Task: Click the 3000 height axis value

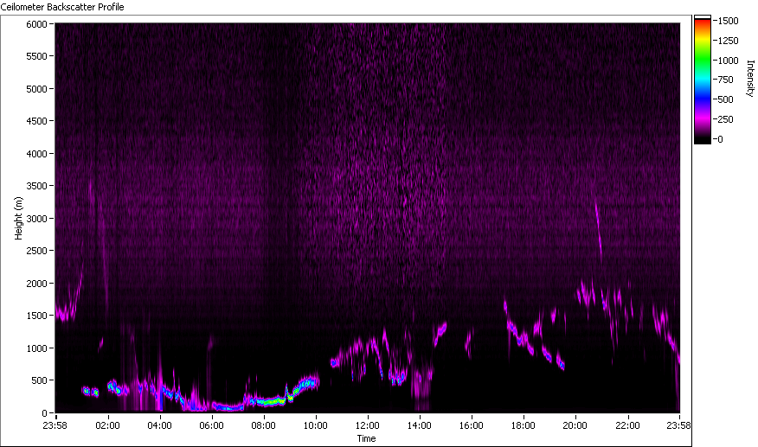Action: tap(36, 219)
